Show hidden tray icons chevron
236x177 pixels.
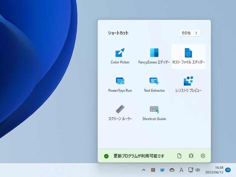tap(144, 170)
